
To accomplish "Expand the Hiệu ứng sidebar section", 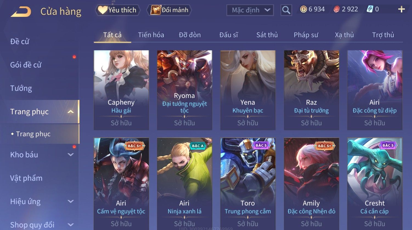I will pyautogui.click(x=70, y=201).
